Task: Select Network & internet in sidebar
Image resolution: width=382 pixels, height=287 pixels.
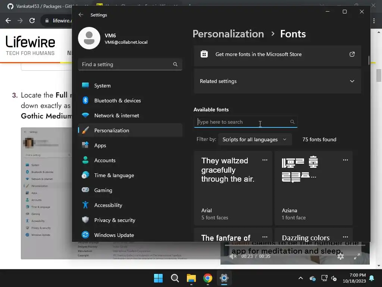Action: [x=130, y=115]
